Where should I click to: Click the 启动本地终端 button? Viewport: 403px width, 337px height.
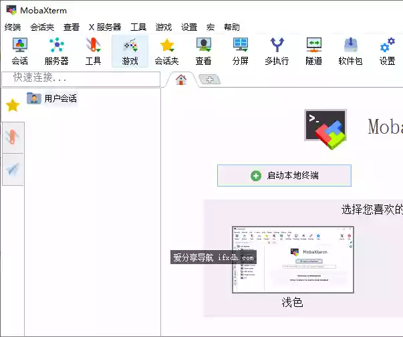pyautogui.click(x=284, y=176)
